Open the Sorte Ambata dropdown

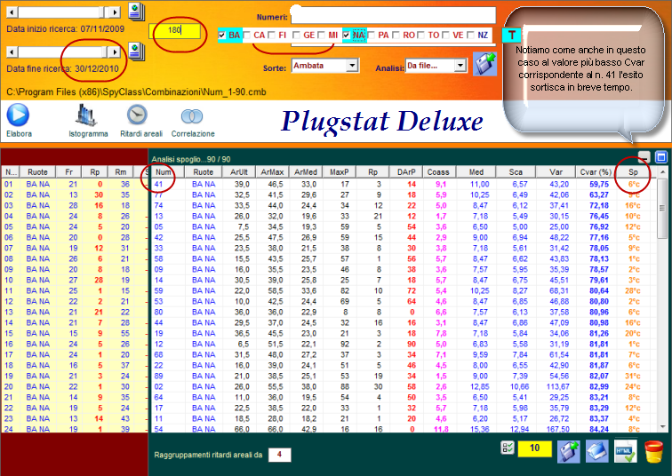[352, 66]
